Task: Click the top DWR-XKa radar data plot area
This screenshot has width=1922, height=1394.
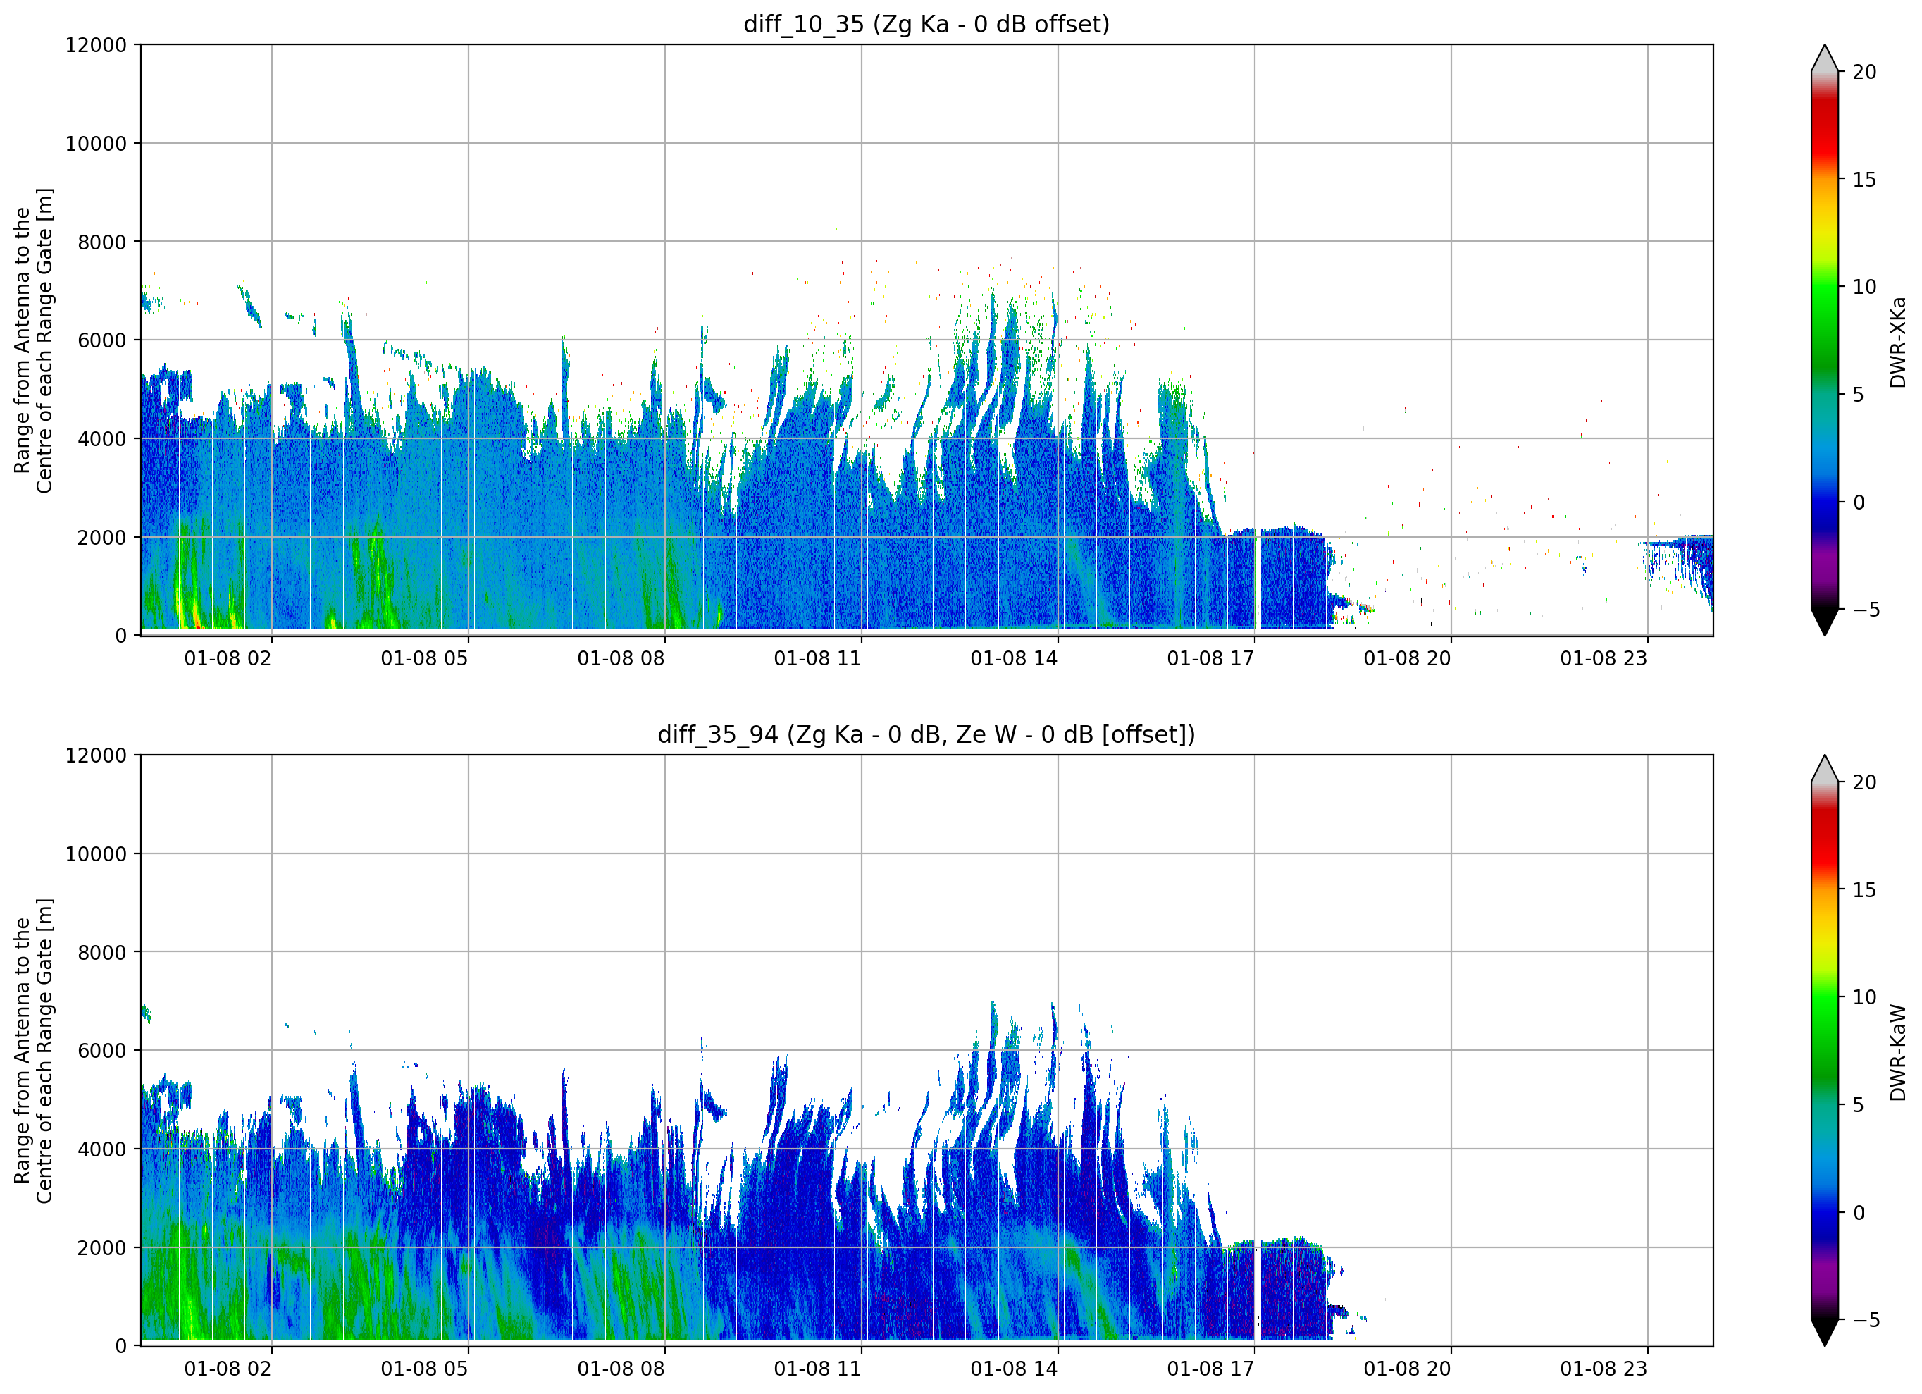Action: click(926, 340)
